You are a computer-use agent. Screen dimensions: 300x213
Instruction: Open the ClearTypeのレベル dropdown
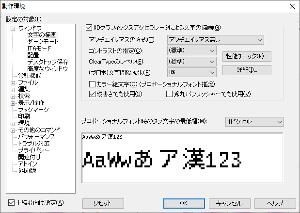[191, 62]
